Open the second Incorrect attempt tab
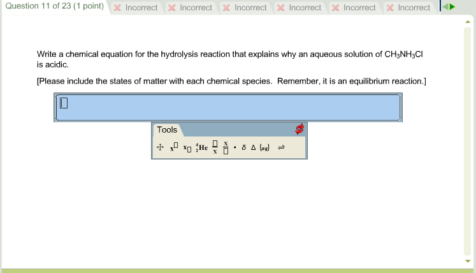Screen dimensions: 476x273 [191, 8]
